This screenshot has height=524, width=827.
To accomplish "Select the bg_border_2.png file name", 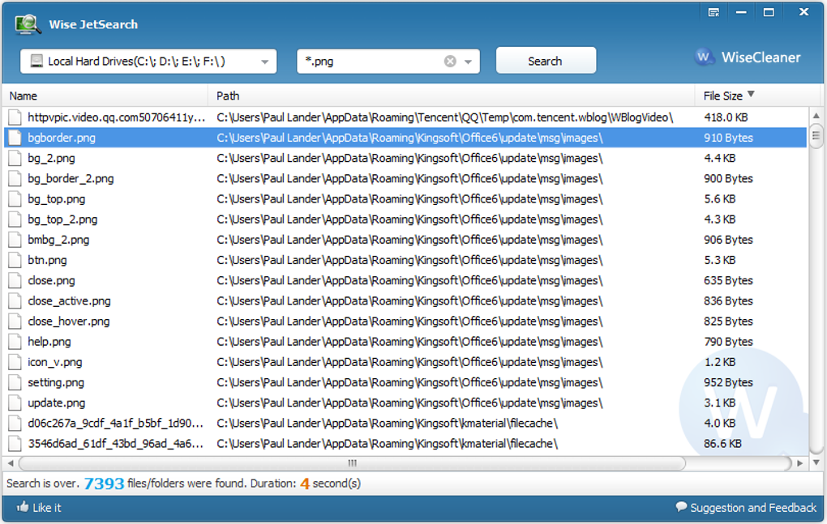I will pyautogui.click(x=71, y=178).
